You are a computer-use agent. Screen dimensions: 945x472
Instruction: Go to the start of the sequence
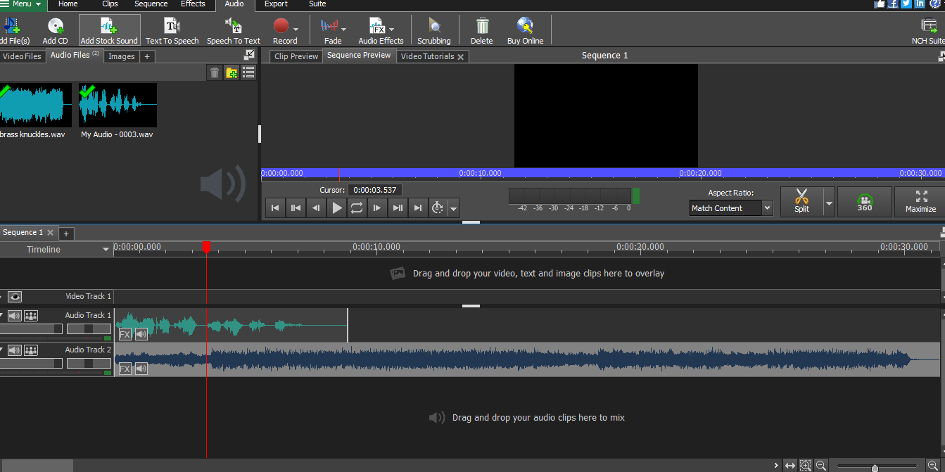[275, 208]
